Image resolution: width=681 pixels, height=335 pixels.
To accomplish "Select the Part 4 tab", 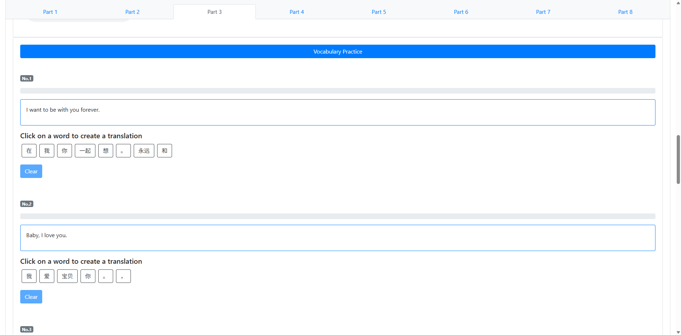I will click(x=297, y=12).
